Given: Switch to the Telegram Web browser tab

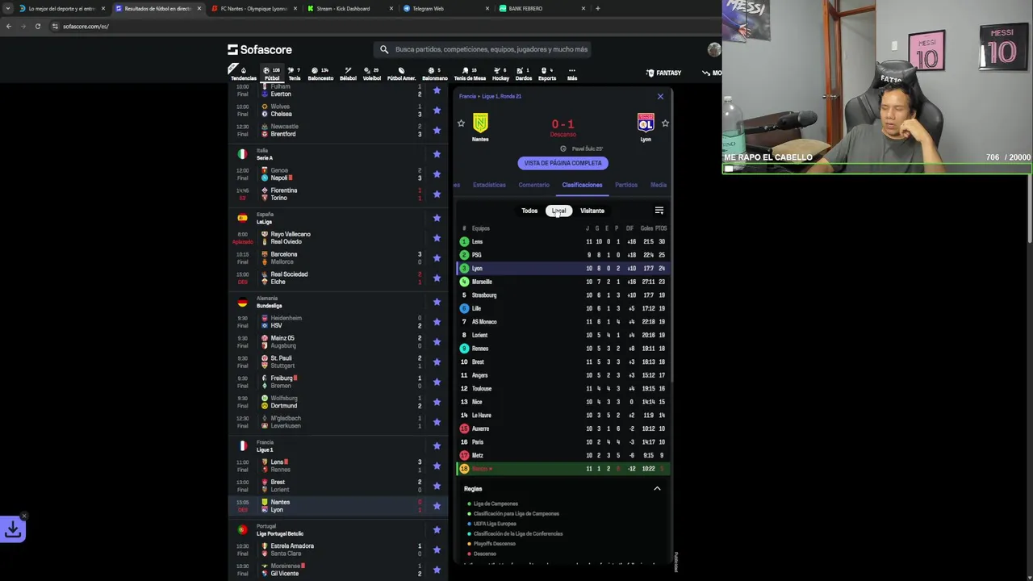Looking at the screenshot, I should tap(445, 9).
